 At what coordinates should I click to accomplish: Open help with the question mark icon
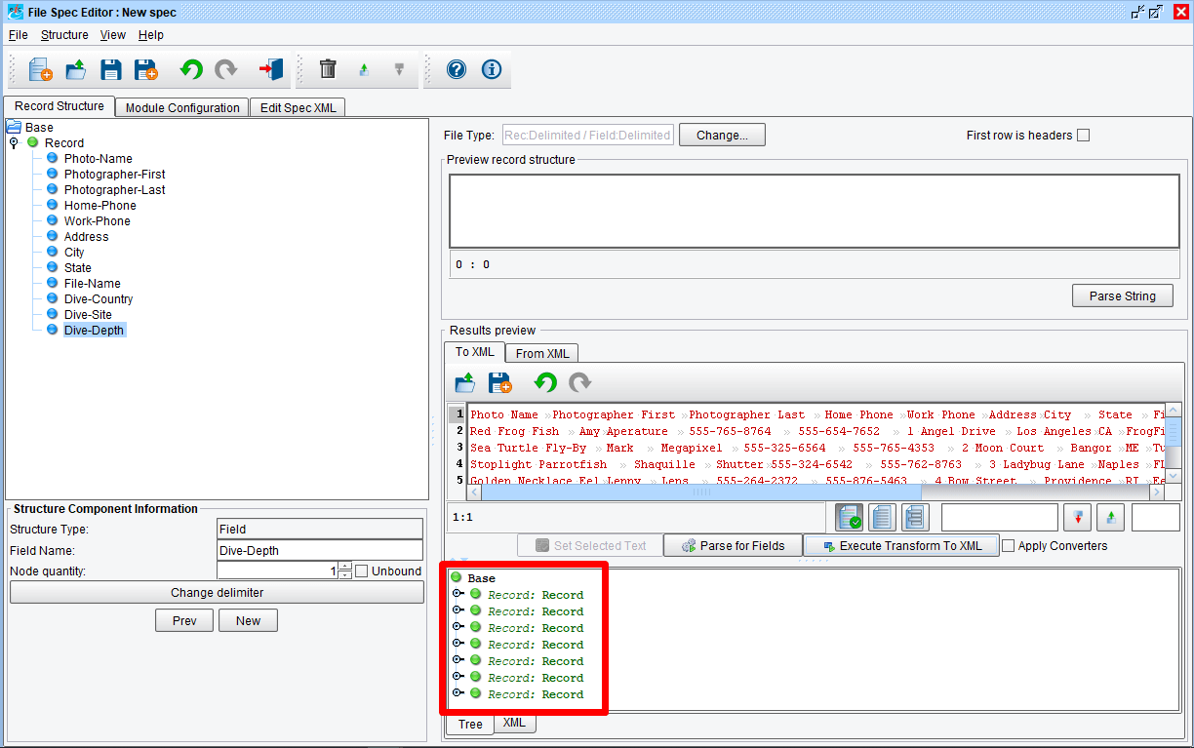456,70
